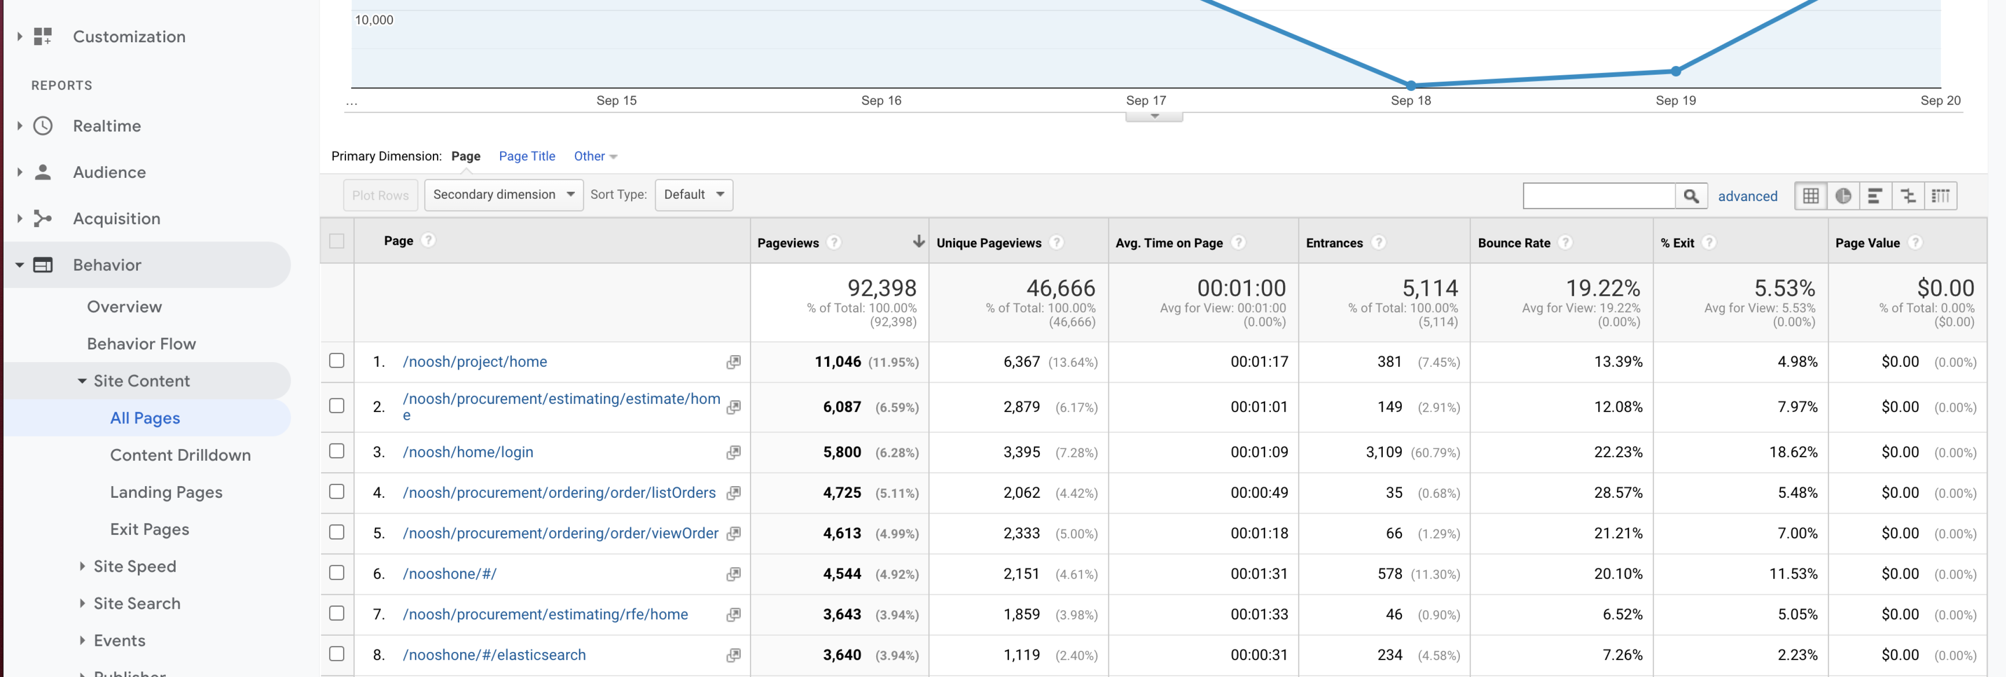The width and height of the screenshot is (2006, 677).
Task: Open /noosh/home/login page link
Action: [x=467, y=453]
